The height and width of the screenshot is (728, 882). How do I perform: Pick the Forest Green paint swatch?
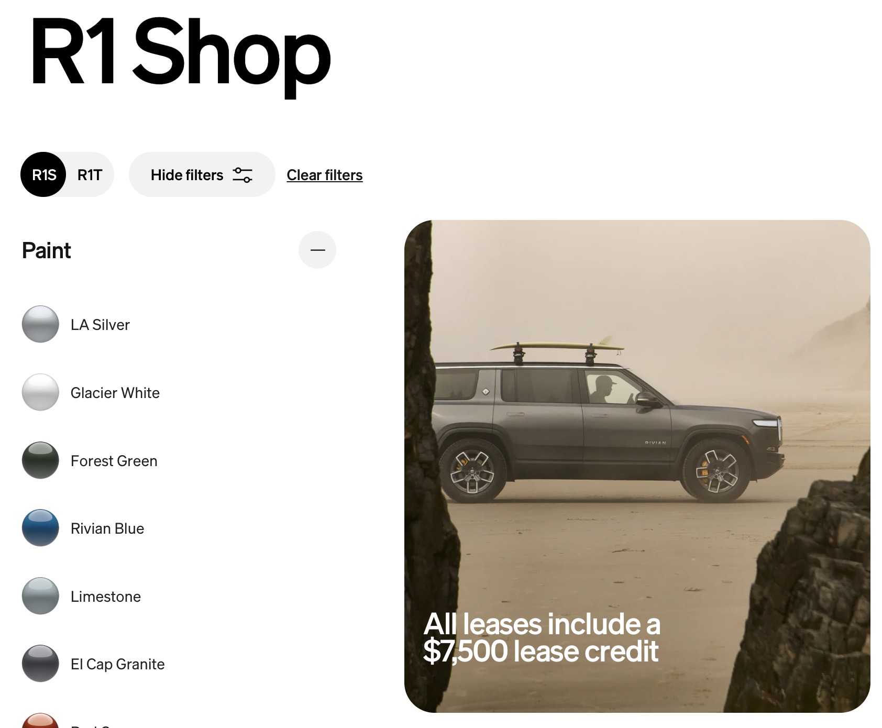(40, 460)
